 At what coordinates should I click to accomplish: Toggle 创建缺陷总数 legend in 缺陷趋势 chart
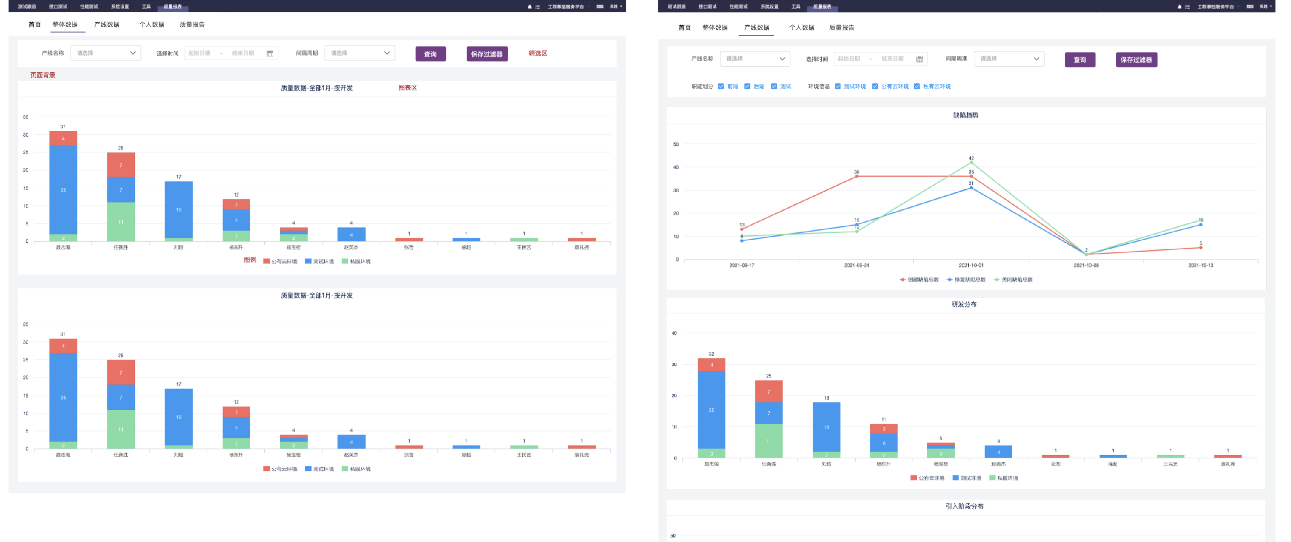pos(919,280)
